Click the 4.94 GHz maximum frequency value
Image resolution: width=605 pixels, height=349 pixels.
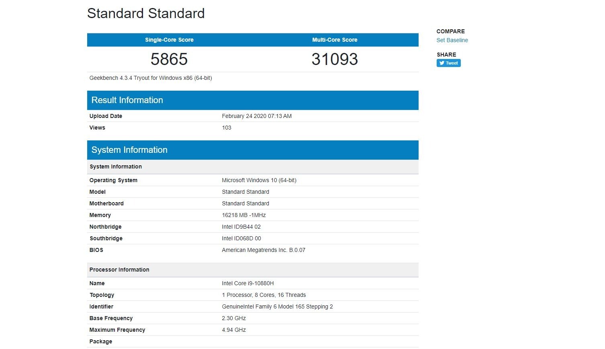point(234,330)
